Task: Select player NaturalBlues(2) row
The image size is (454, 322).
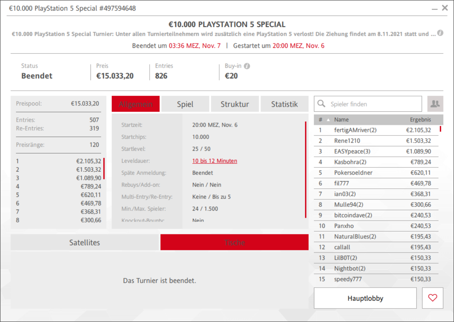Action: click(376, 237)
